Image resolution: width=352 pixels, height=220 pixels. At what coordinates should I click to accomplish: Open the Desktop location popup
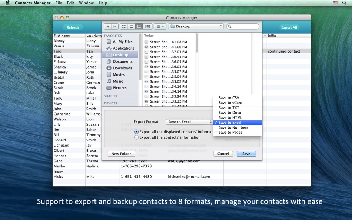[196, 27]
